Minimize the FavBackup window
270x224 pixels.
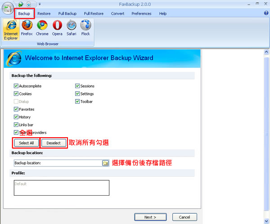pyautogui.click(x=249, y=4)
